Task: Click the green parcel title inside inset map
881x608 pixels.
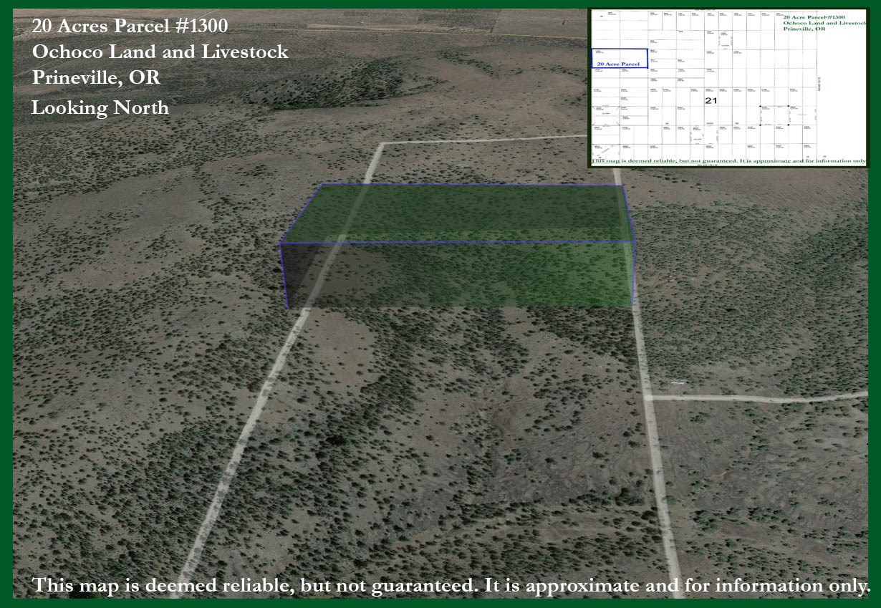Action: click(x=824, y=21)
